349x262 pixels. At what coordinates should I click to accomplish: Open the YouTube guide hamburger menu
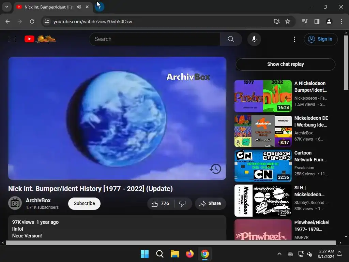12,39
